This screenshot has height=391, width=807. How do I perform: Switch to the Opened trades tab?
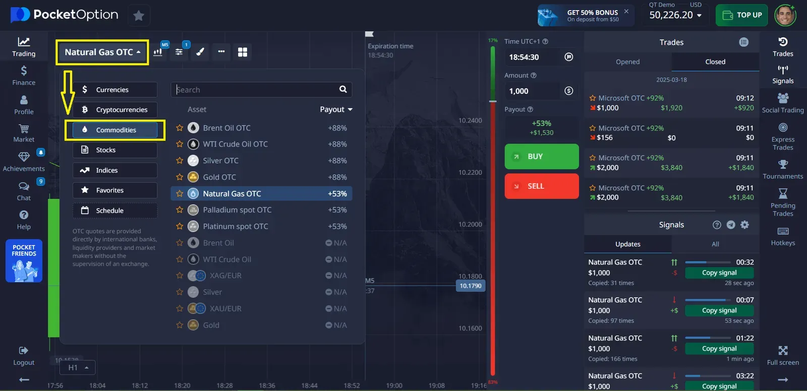pyautogui.click(x=627, y=62)
